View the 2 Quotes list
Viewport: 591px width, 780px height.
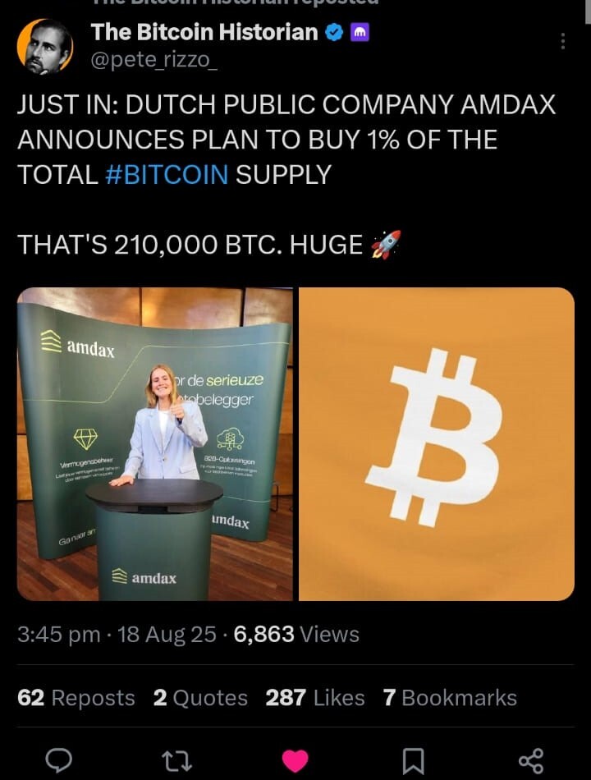tap(200, 698)
